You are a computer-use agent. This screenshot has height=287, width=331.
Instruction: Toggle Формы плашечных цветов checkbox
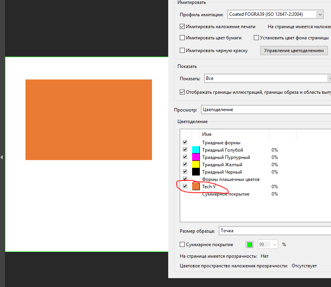[x=185, y=179]
